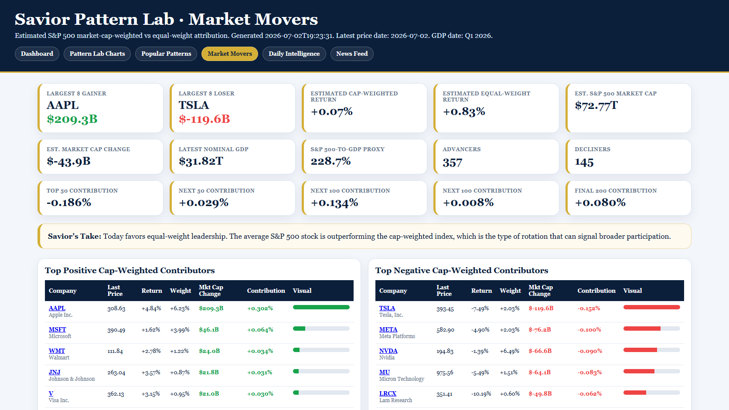Open the NVDA ticker link
Screen dimensions: 729x410
[388, 351]
